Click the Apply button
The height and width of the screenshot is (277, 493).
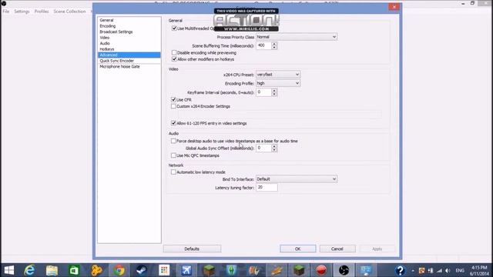pos(377,249)
